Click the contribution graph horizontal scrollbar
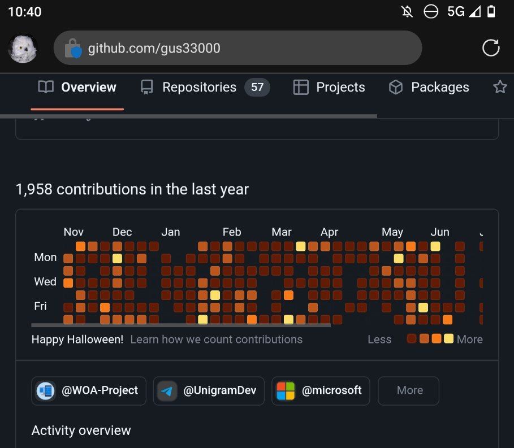The height and width of the screenshot is (448, 514). pos(181,325)
